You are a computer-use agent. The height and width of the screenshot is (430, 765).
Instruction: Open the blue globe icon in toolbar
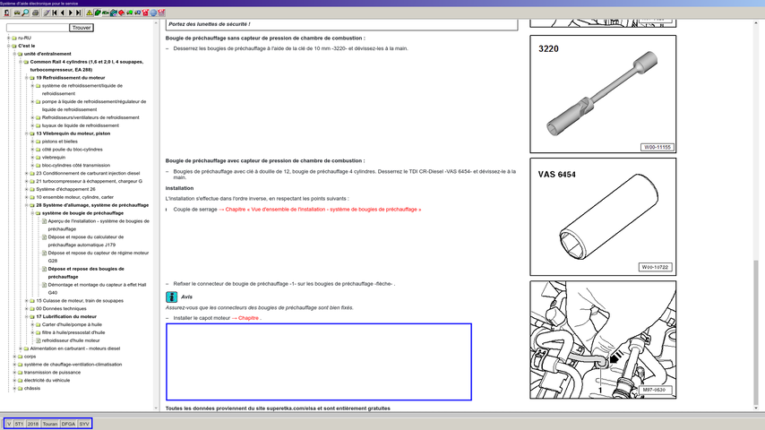point(153,13)
